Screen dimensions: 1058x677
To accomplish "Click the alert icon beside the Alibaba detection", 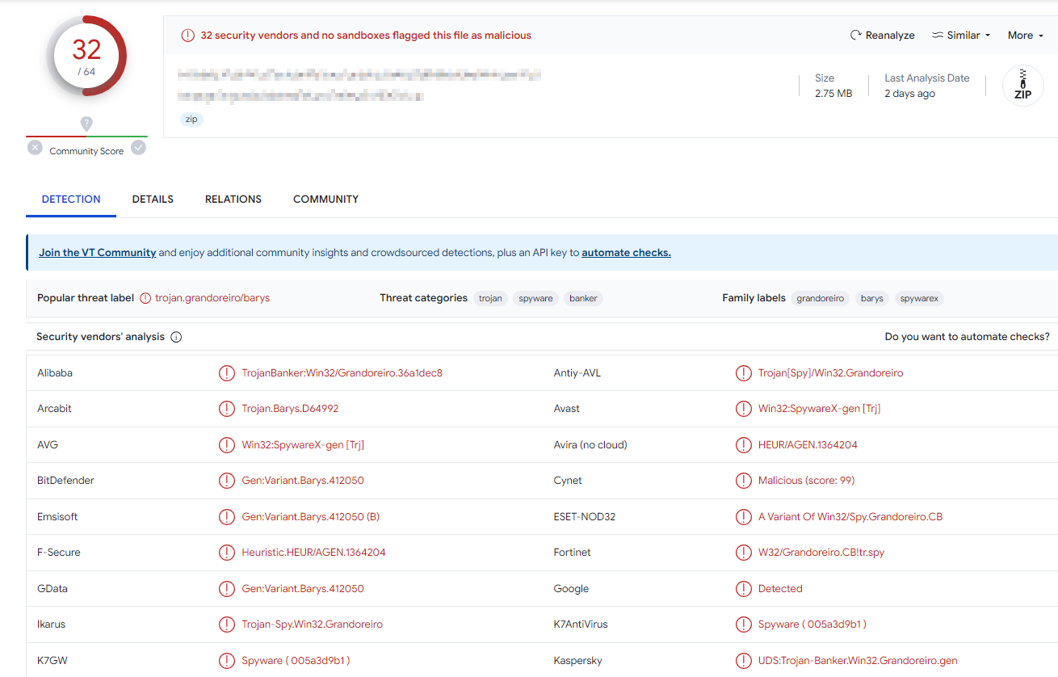I will click(227, 372).
